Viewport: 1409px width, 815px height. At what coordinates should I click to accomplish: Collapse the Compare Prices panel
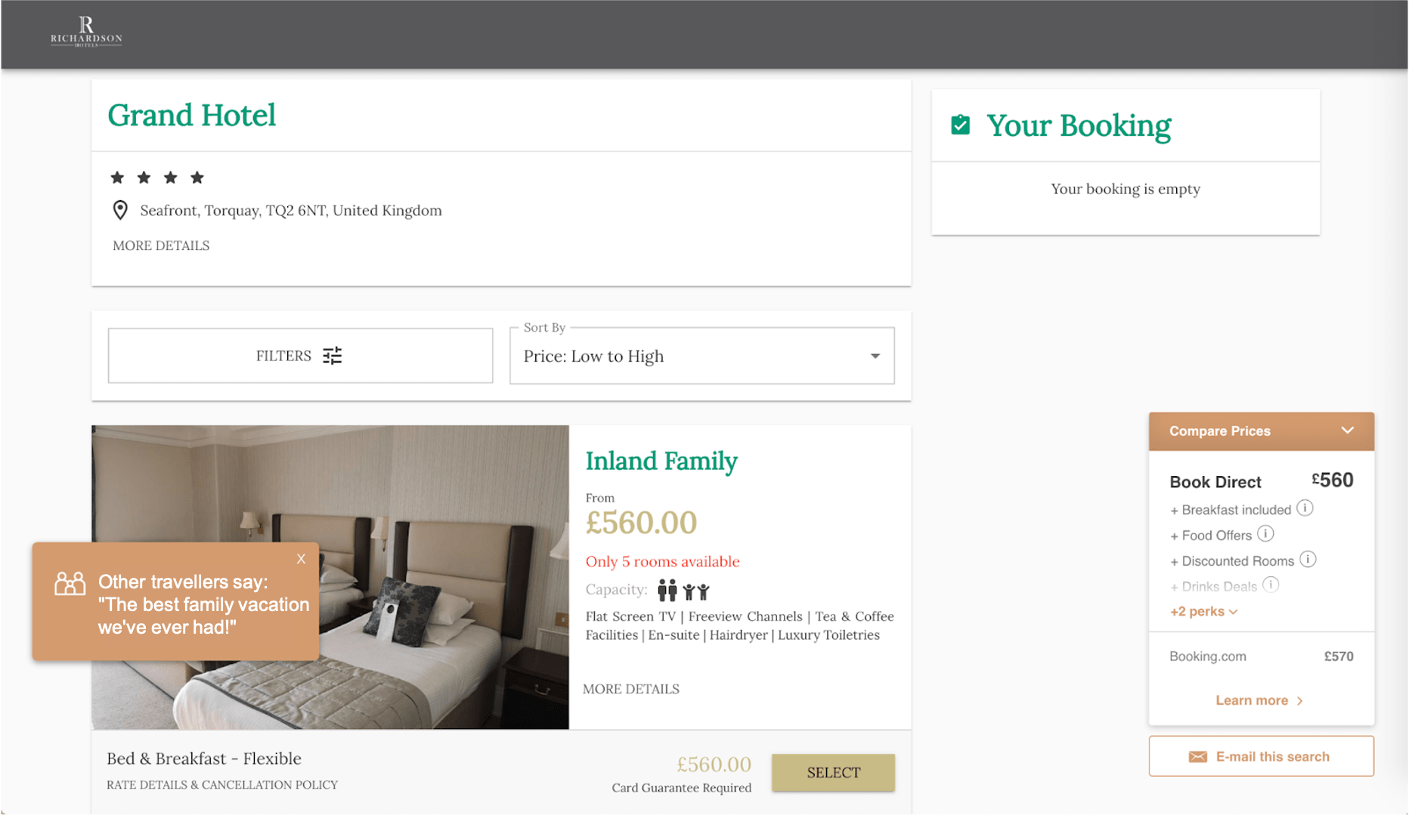coord(1347,431)
